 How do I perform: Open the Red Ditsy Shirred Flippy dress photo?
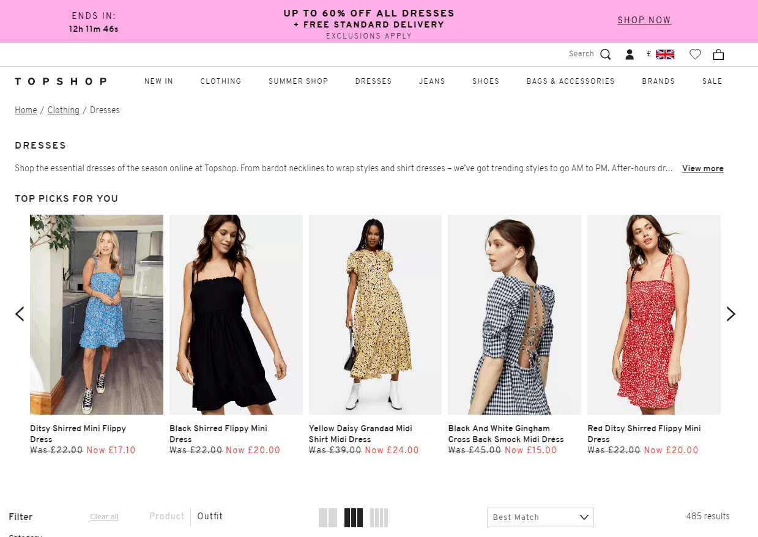pyautogui.click(x=654, y=314)
